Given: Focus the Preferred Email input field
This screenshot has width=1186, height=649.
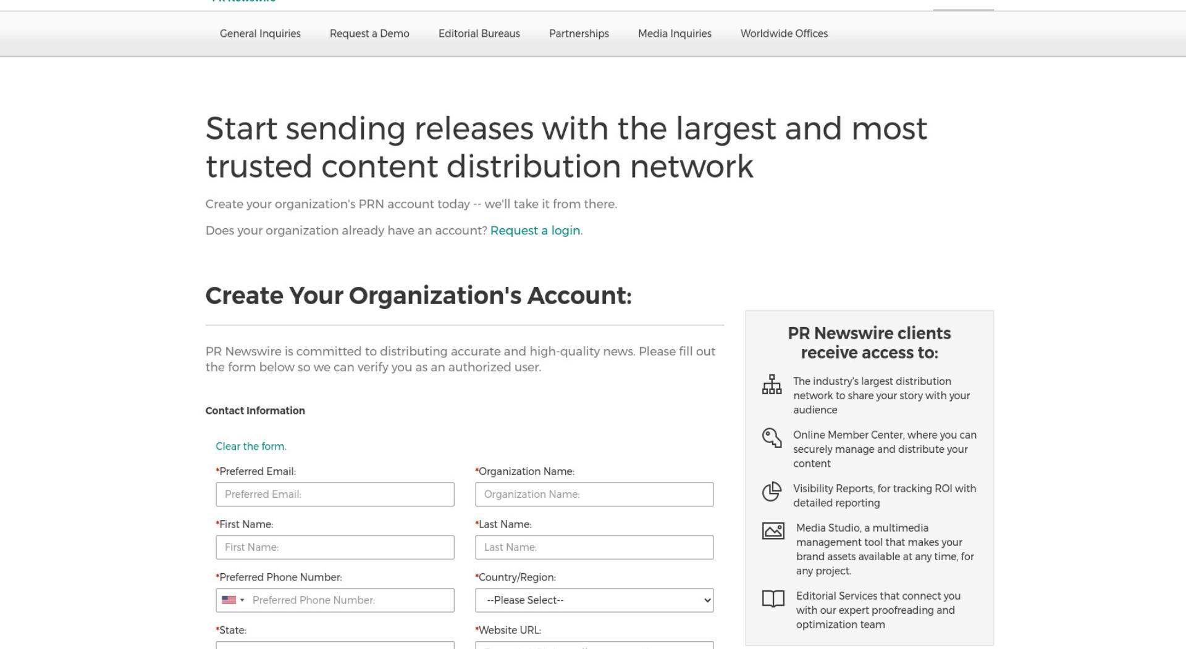Looking at the screenshot, I should pos(335,495).
